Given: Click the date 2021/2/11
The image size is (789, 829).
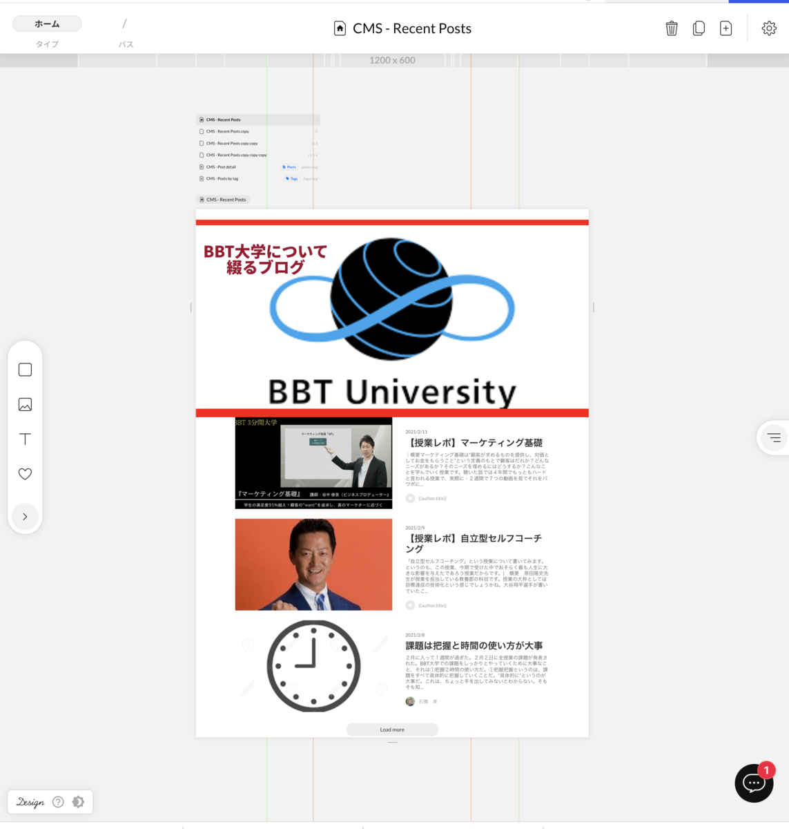Looking at the screenshot, I should [x=416, y=432].
